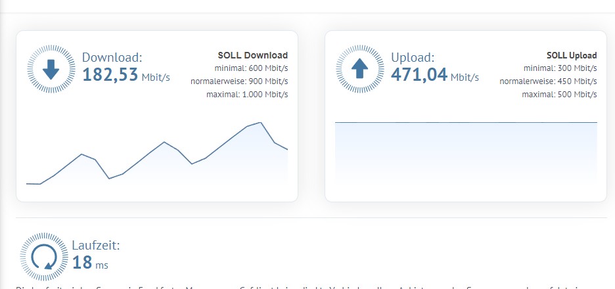Image resolution: width=615 pixels, height=289 pixels.
Task: Select upload maximal: 500 Mbit/s text
Action: coord(560,95)
